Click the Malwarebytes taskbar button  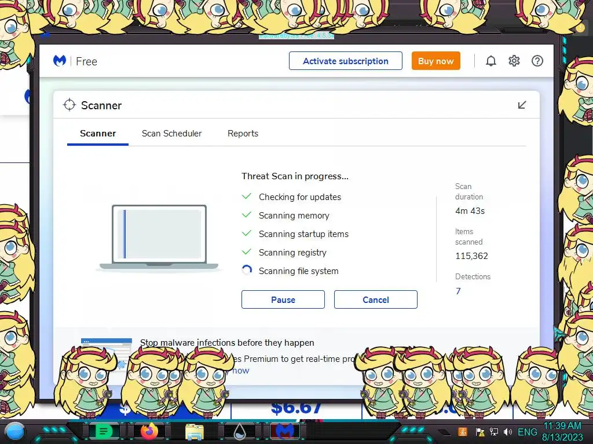click(x=285, y=431)
